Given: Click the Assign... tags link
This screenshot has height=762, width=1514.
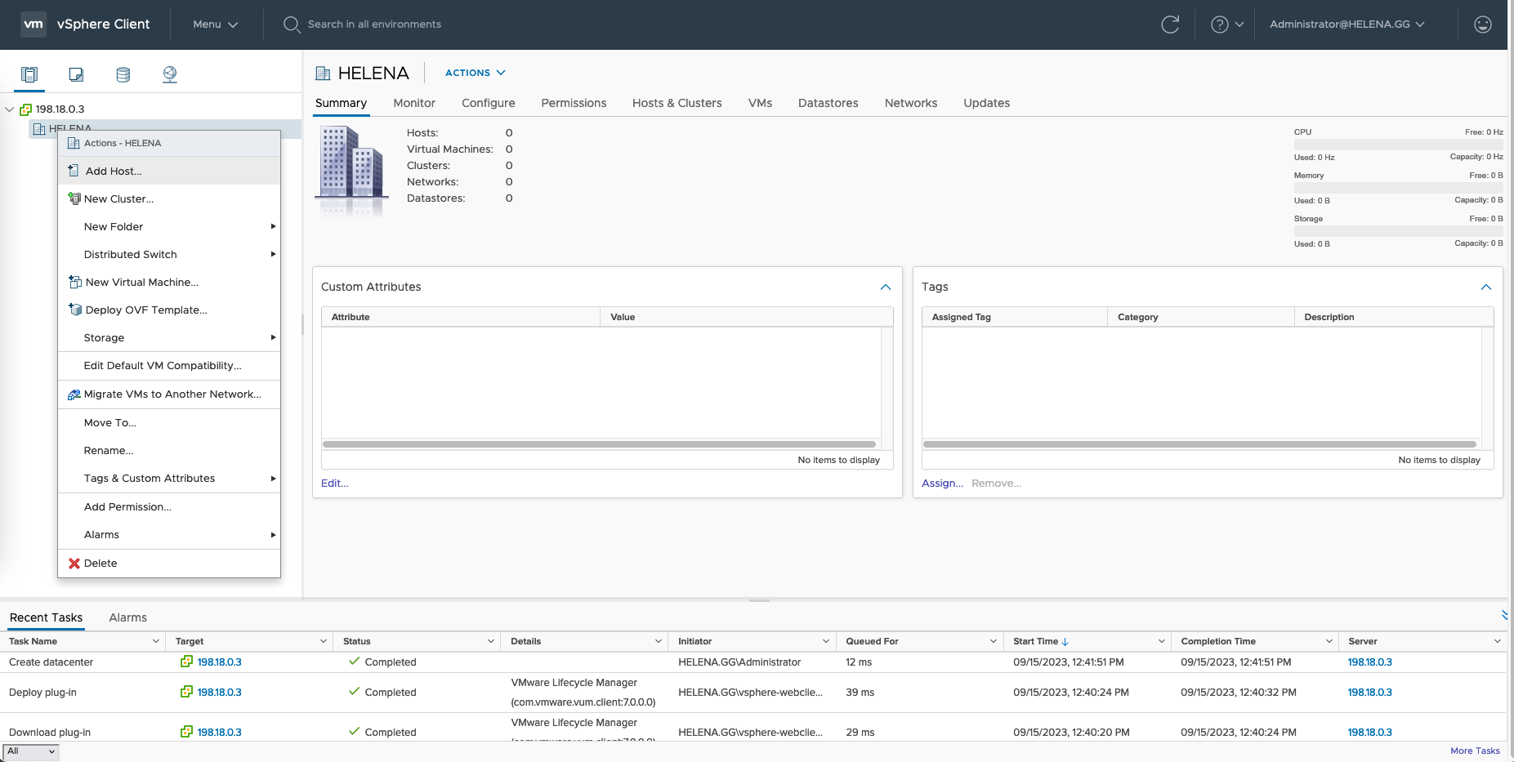Looking at the screenshot, I should click(942, 483).
